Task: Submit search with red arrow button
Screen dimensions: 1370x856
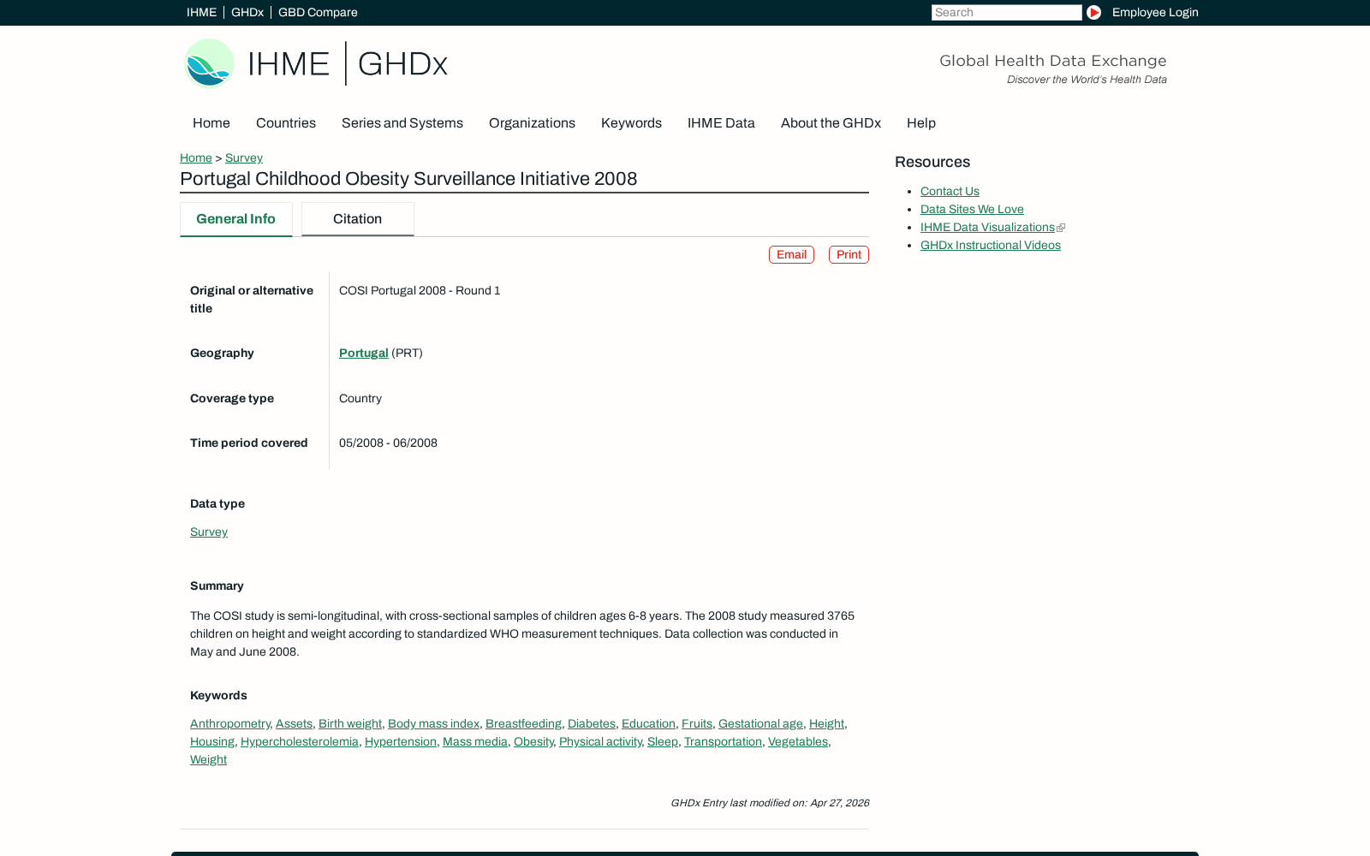Action: pyautogui.click(x=1093, y=12)
